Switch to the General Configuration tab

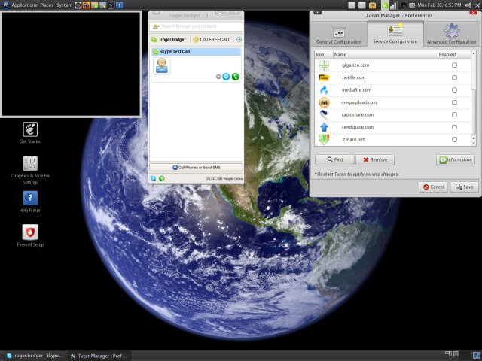coord(339,35)
